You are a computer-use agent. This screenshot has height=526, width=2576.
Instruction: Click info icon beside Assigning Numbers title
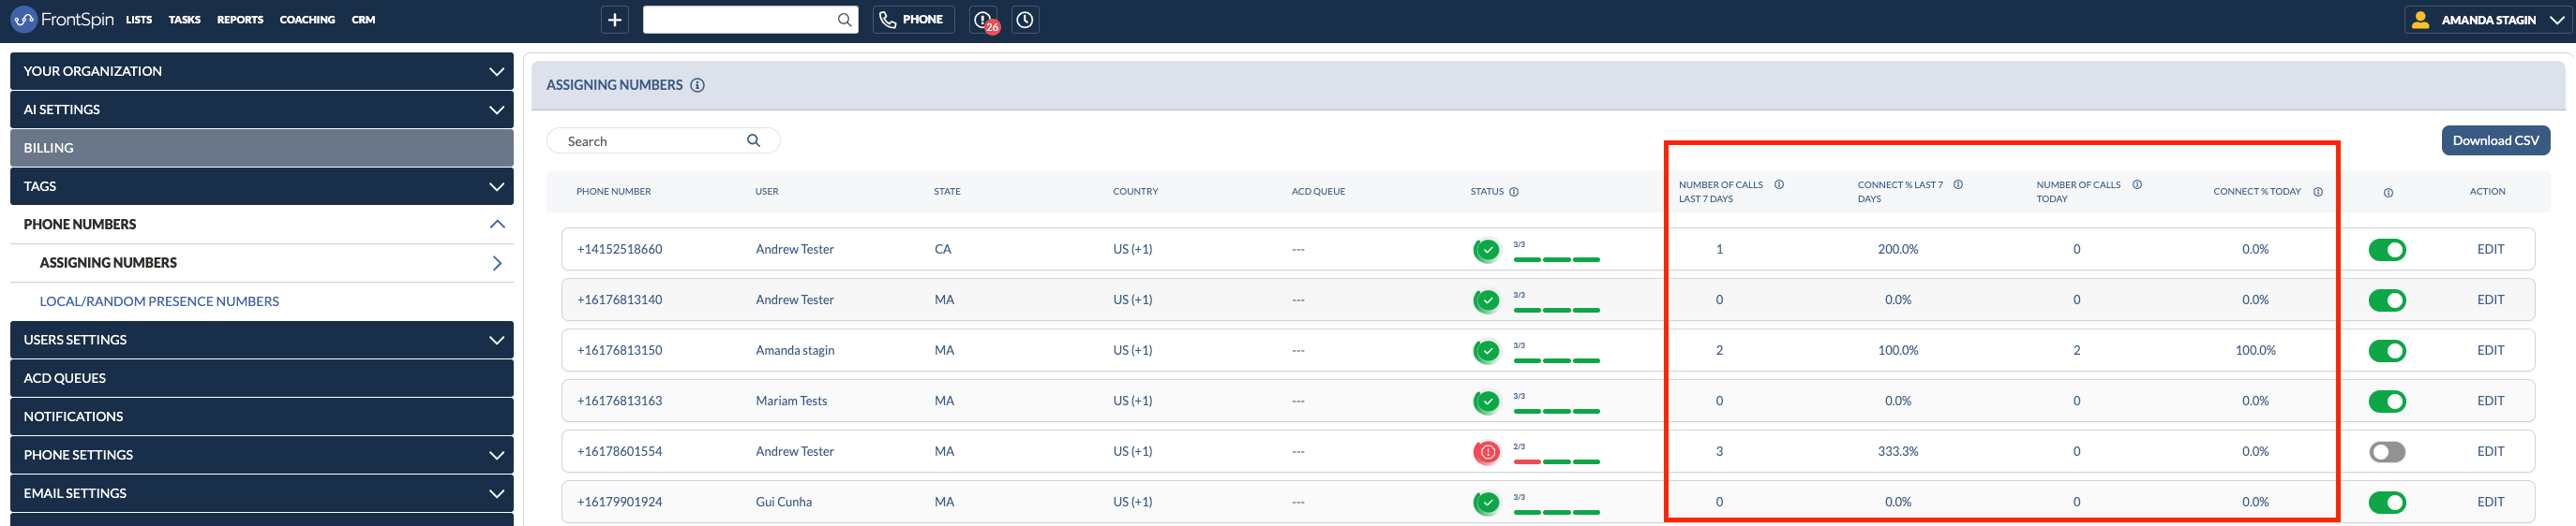point(697,85)
